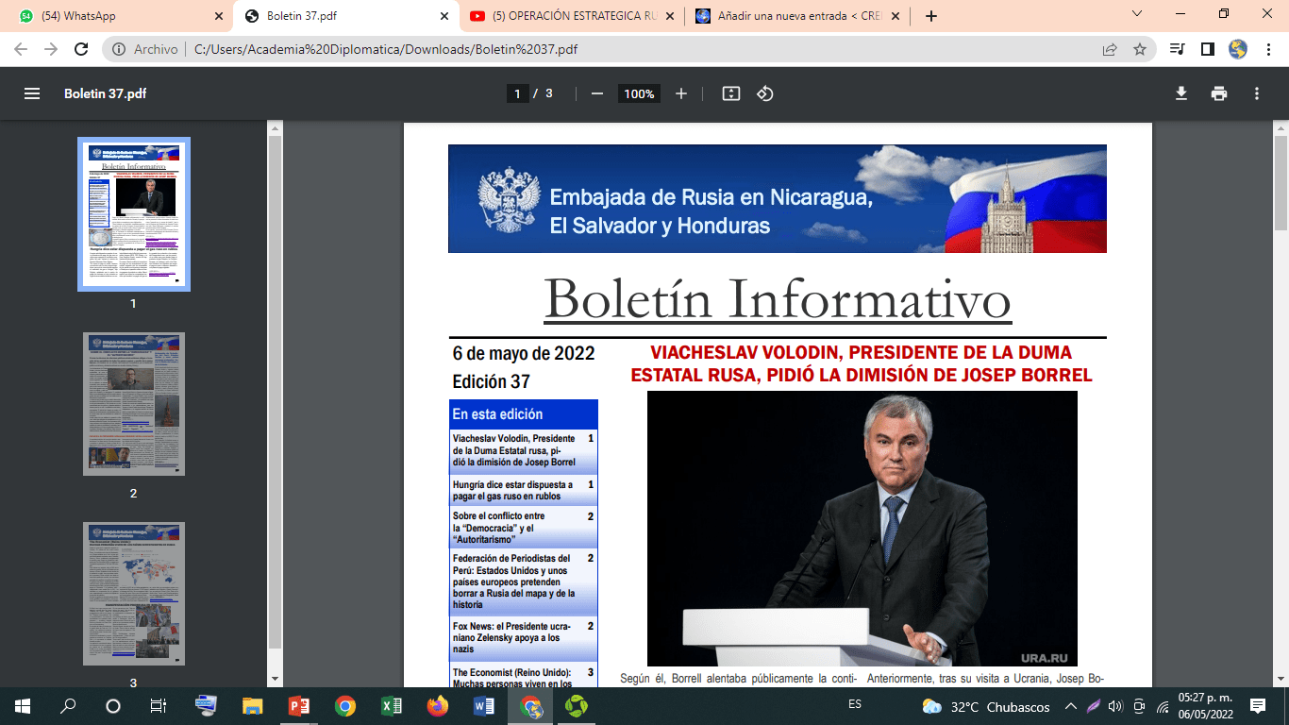This screenshot has height=725, width=1289.
Task: Click 'Fox News: el Presidente ucraniano' entry
Action: pos(524,637)
